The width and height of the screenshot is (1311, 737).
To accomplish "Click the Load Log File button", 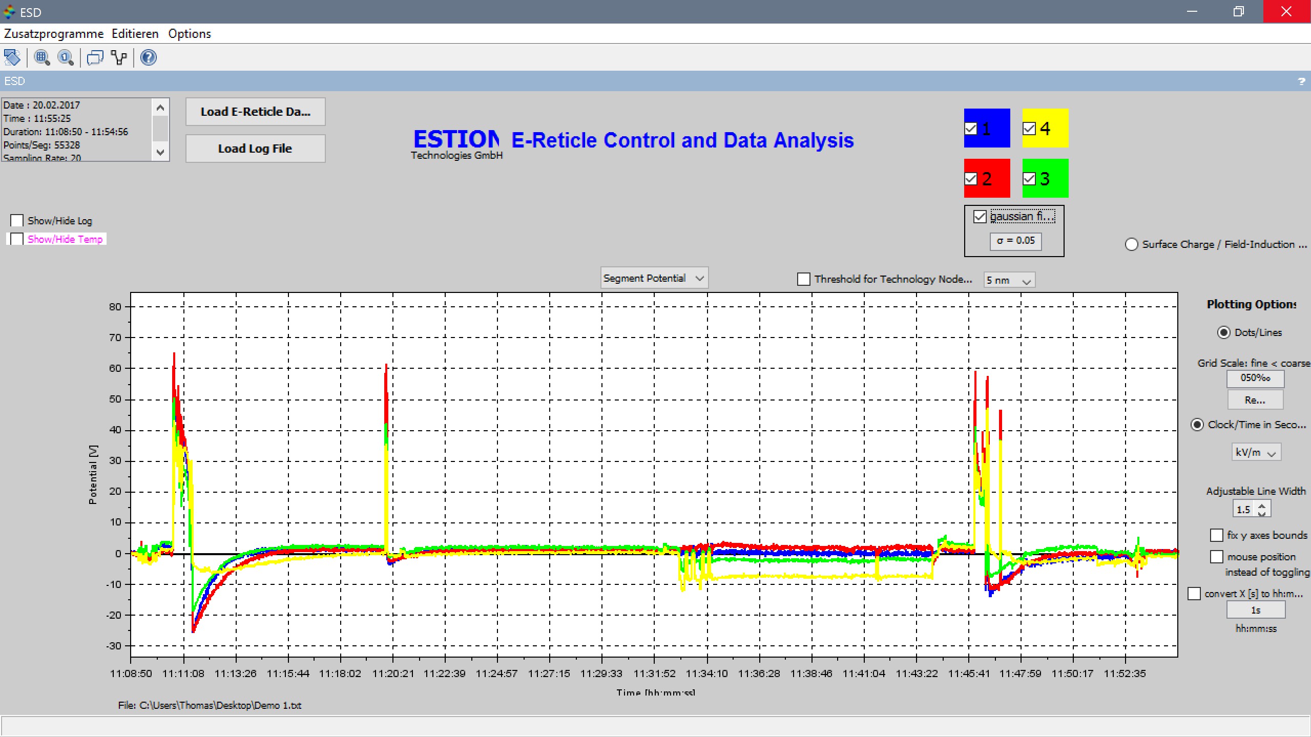I will (x=255, y=149).
